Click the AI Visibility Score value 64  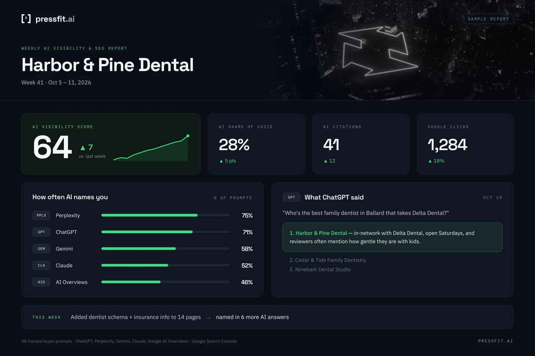pyautogui.click(x=52, y=147)
